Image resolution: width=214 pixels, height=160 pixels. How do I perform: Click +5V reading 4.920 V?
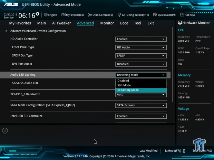pos(200,120)
